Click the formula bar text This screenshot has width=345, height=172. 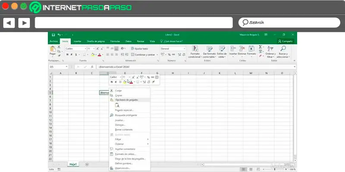tap(114, 67)
